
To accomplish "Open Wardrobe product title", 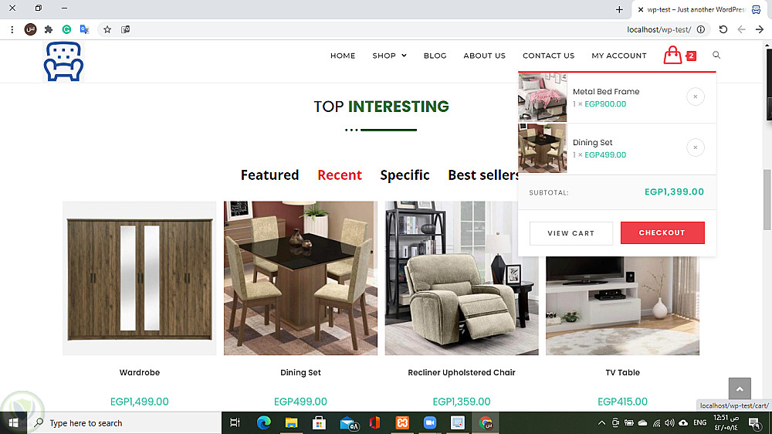I will click(139, 372).
